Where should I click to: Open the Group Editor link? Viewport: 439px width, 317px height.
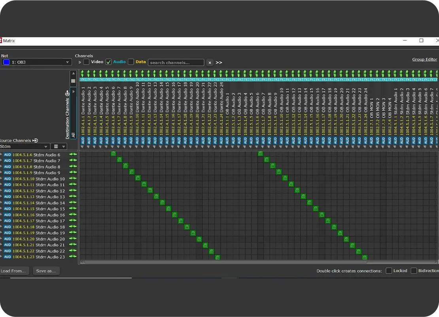(424, 59)
